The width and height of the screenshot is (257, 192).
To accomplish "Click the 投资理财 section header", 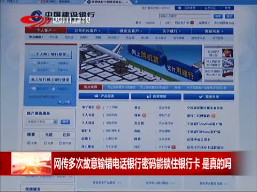I will coord(156,97).
